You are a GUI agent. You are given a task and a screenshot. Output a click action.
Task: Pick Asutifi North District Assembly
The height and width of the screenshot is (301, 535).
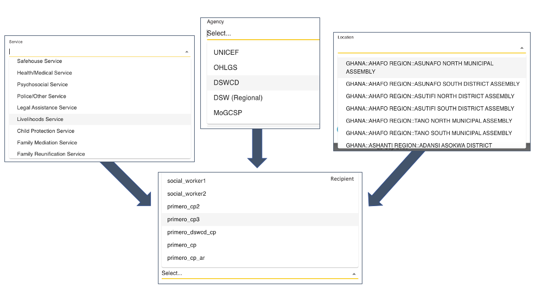pyautogui.click(x=431, y=96)
